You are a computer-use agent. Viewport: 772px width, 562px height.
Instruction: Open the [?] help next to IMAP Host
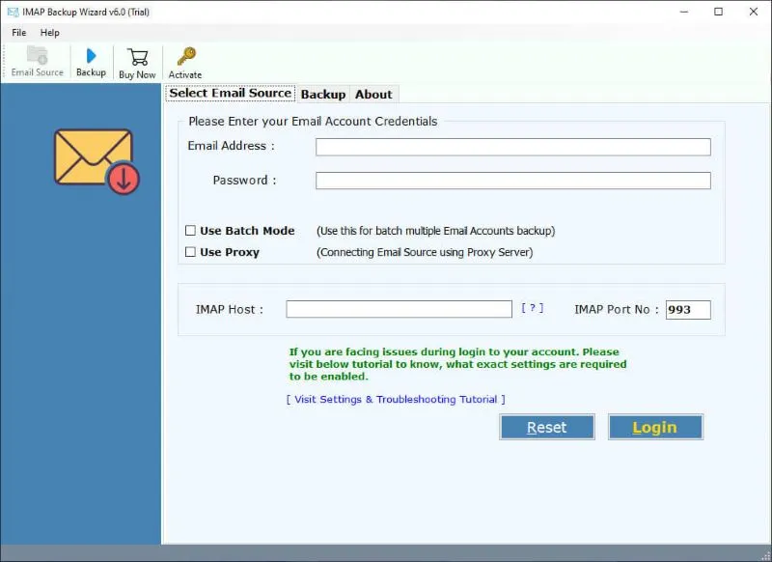pos(533,309)
